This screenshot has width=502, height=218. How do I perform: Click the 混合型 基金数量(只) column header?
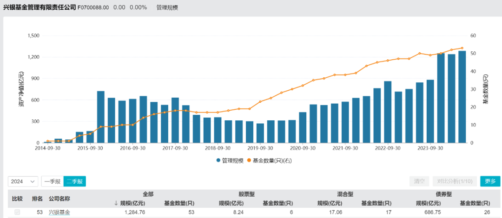(x=376, y=203)
